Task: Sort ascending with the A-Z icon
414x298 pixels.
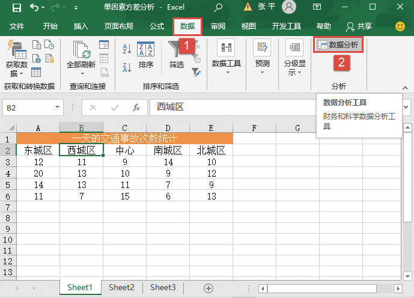Action: point(127,49)
